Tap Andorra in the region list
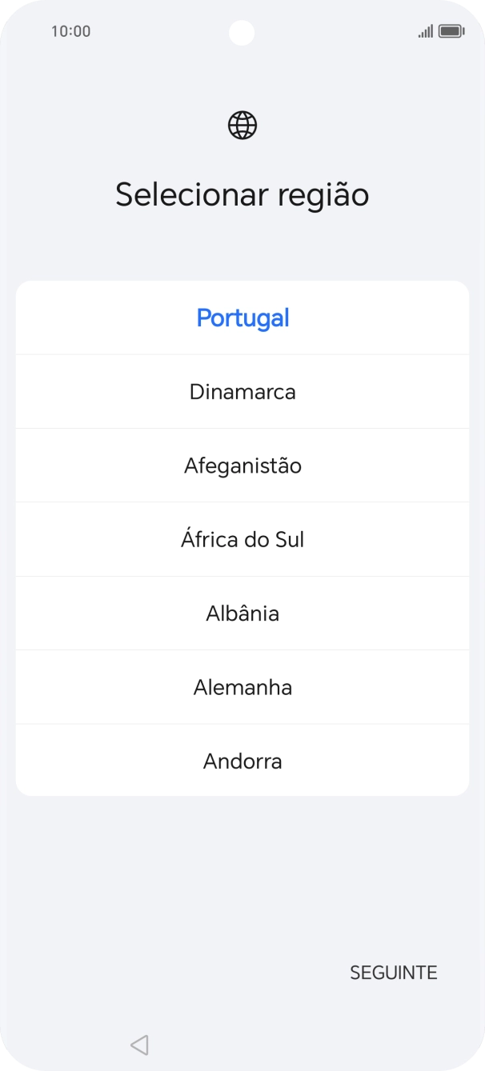This screenshot has height=1071, width=485. click(x=242, y=761)
